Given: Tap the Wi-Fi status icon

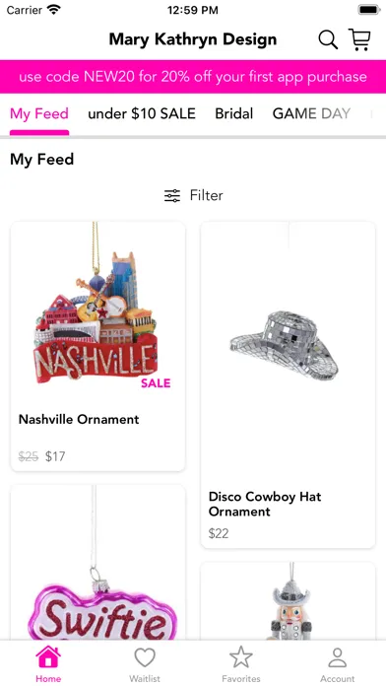Looking at the screenshot, I should coord(54,10).
